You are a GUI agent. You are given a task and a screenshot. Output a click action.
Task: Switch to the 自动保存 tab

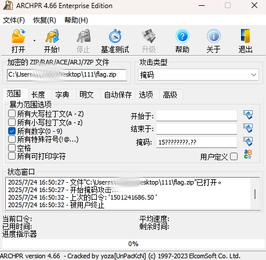[118, 95]
